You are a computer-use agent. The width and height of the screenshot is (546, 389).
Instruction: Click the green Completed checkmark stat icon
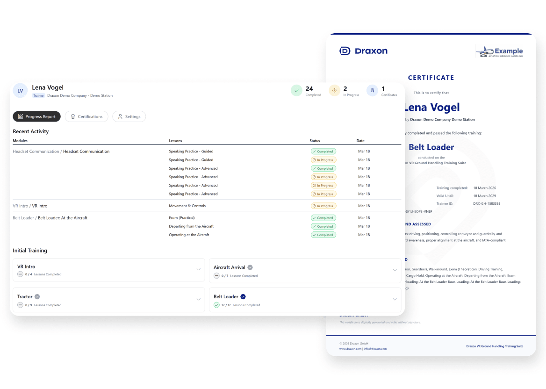coord(296,91)
